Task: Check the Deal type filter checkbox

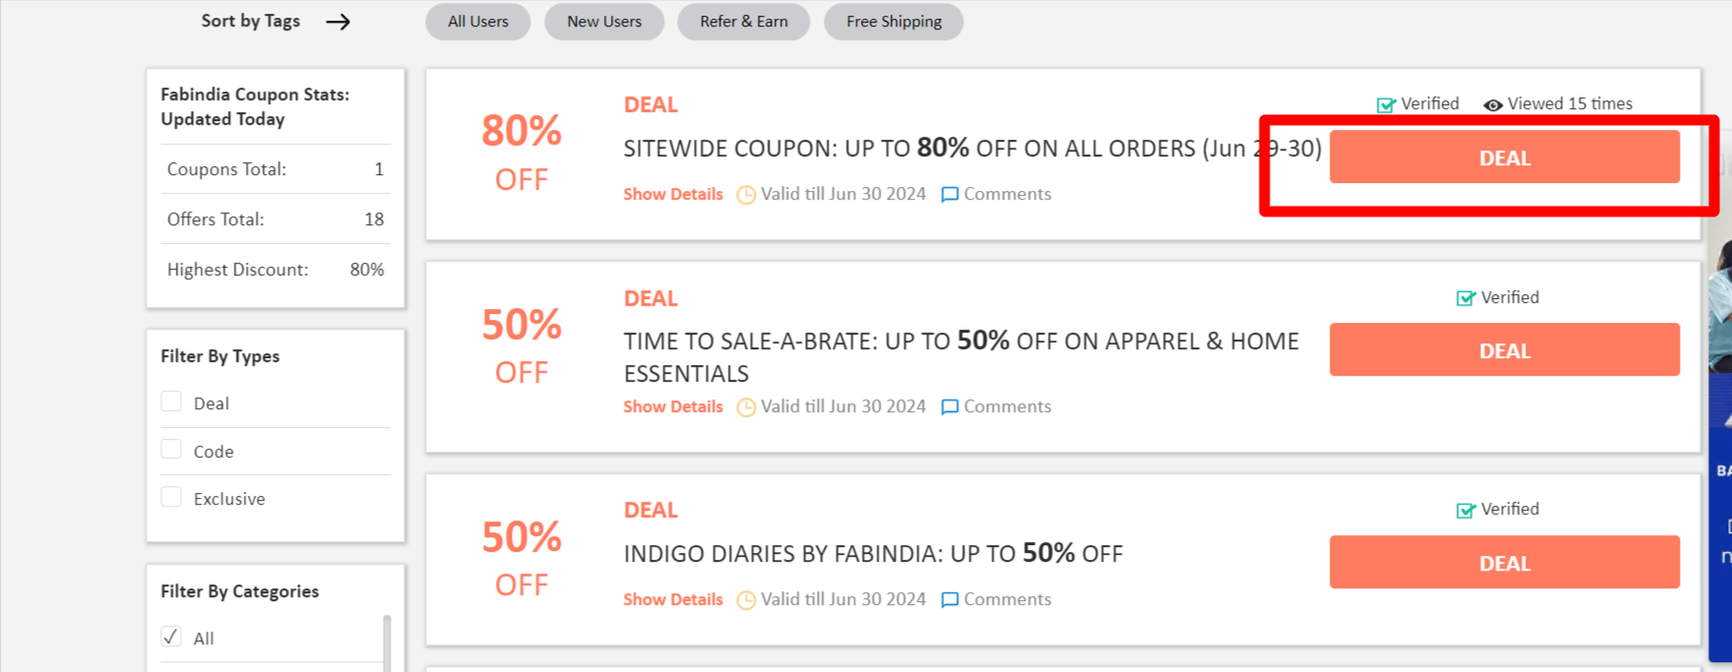Action: [171, 402]
